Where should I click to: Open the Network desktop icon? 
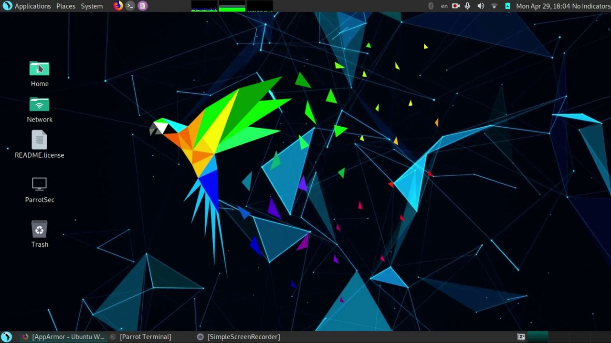pos(40,110)
